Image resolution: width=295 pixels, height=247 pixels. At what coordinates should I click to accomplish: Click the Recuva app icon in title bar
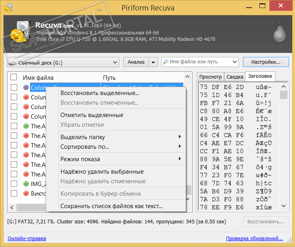8,8
